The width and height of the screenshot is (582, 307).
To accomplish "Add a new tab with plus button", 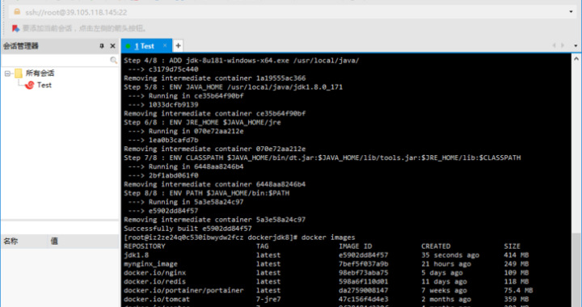I will pyautogui.click(x=178, y=45).
